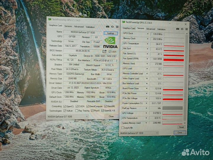Screen dimensions: 213x160
Task: Toggle the Ray Tracing checkbox
Action: [x=77, y=111]
